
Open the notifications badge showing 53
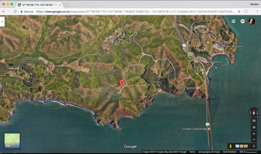[242, 21]
